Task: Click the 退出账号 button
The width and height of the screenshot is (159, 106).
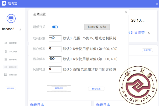Action: [x=10, y=89]
